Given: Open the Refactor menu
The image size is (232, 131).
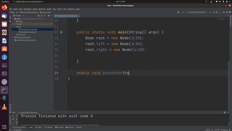Looking at the screenshot, I should pos(42,9).
